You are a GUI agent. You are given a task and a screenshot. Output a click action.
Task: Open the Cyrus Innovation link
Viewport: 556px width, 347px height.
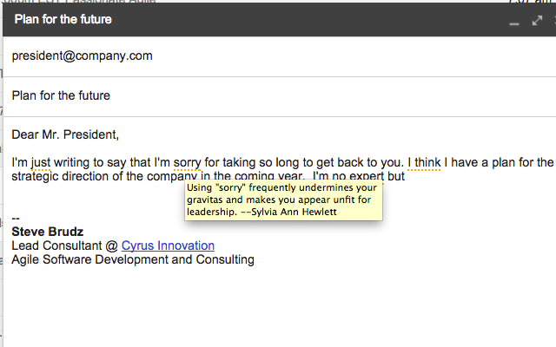point(168,246)
